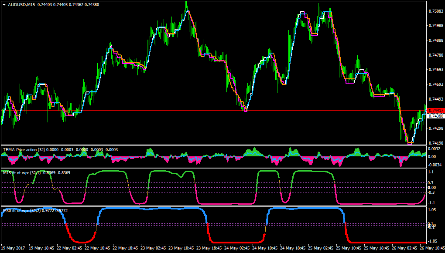This screenshot has width=445, height=253.
Task: Select the red horizontal price line
Action: click(x=213, y=110)
